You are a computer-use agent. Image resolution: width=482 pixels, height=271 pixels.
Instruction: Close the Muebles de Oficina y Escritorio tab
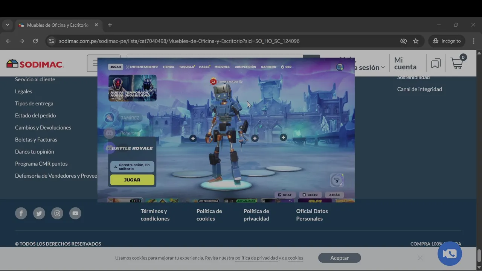pyautogui.click(x=96, y=25)
